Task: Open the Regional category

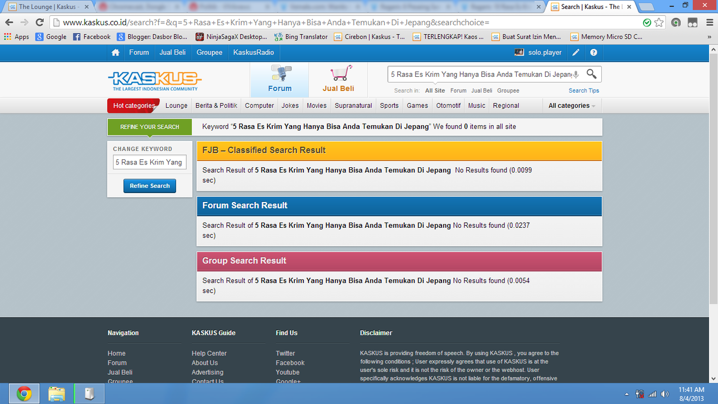Action: [x=506, y=105]
